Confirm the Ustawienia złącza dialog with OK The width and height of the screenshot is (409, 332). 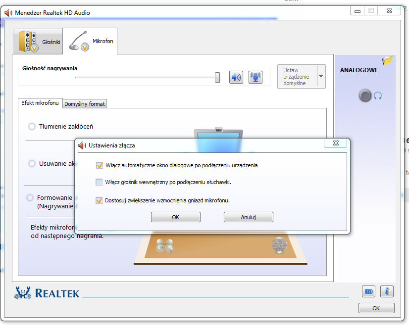point(175,217)
